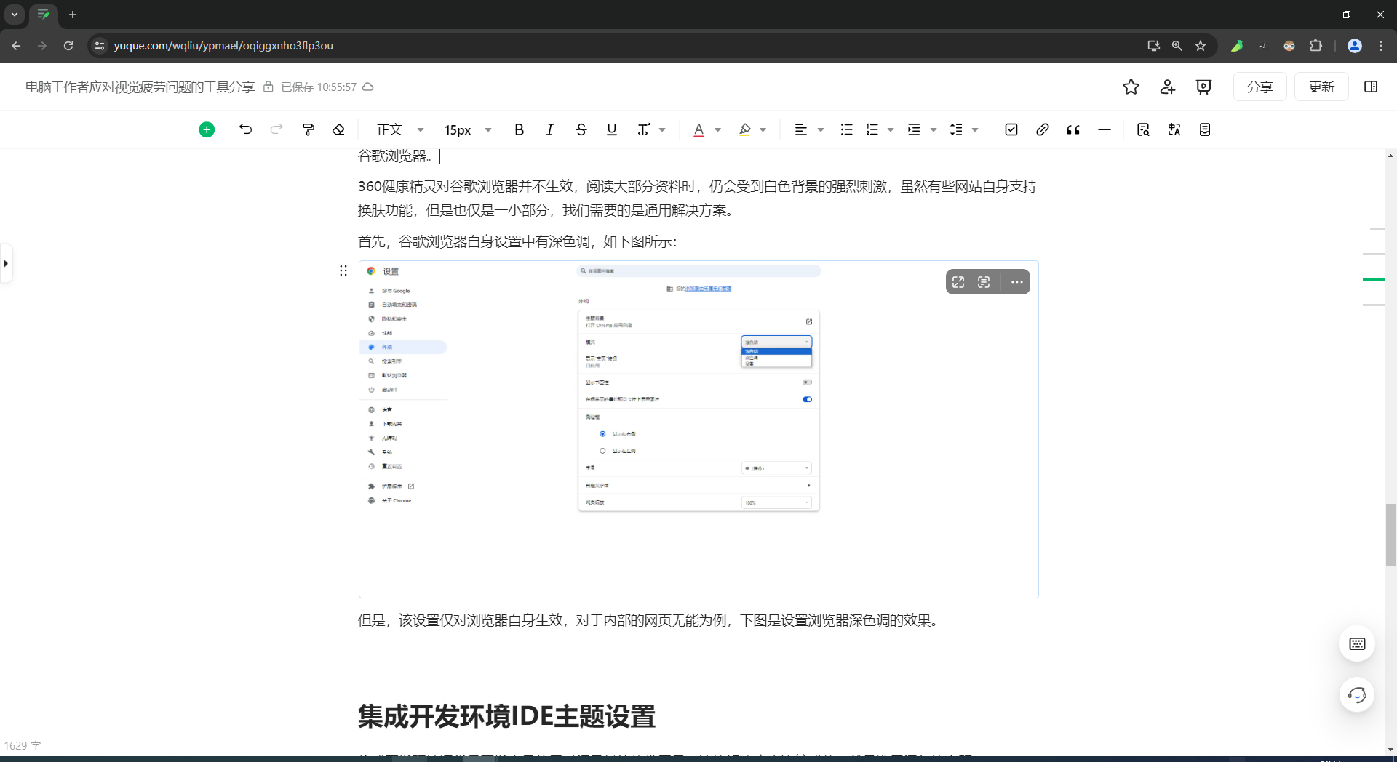Screen dimensions: 1397x762
Task: Click the green insert plus button
Action: [207, 129]
